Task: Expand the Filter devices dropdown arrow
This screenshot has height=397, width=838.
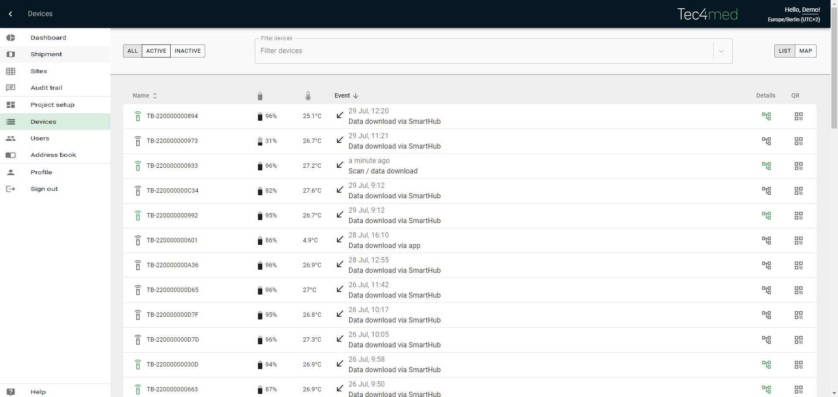Action: click(x=721, y=51)
